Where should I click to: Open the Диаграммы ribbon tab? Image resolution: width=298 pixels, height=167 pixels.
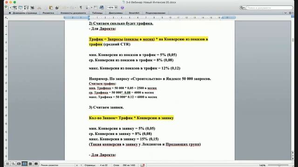point(115,13)
